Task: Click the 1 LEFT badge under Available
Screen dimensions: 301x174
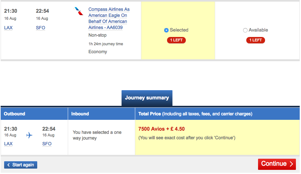Action: point(255,40)
